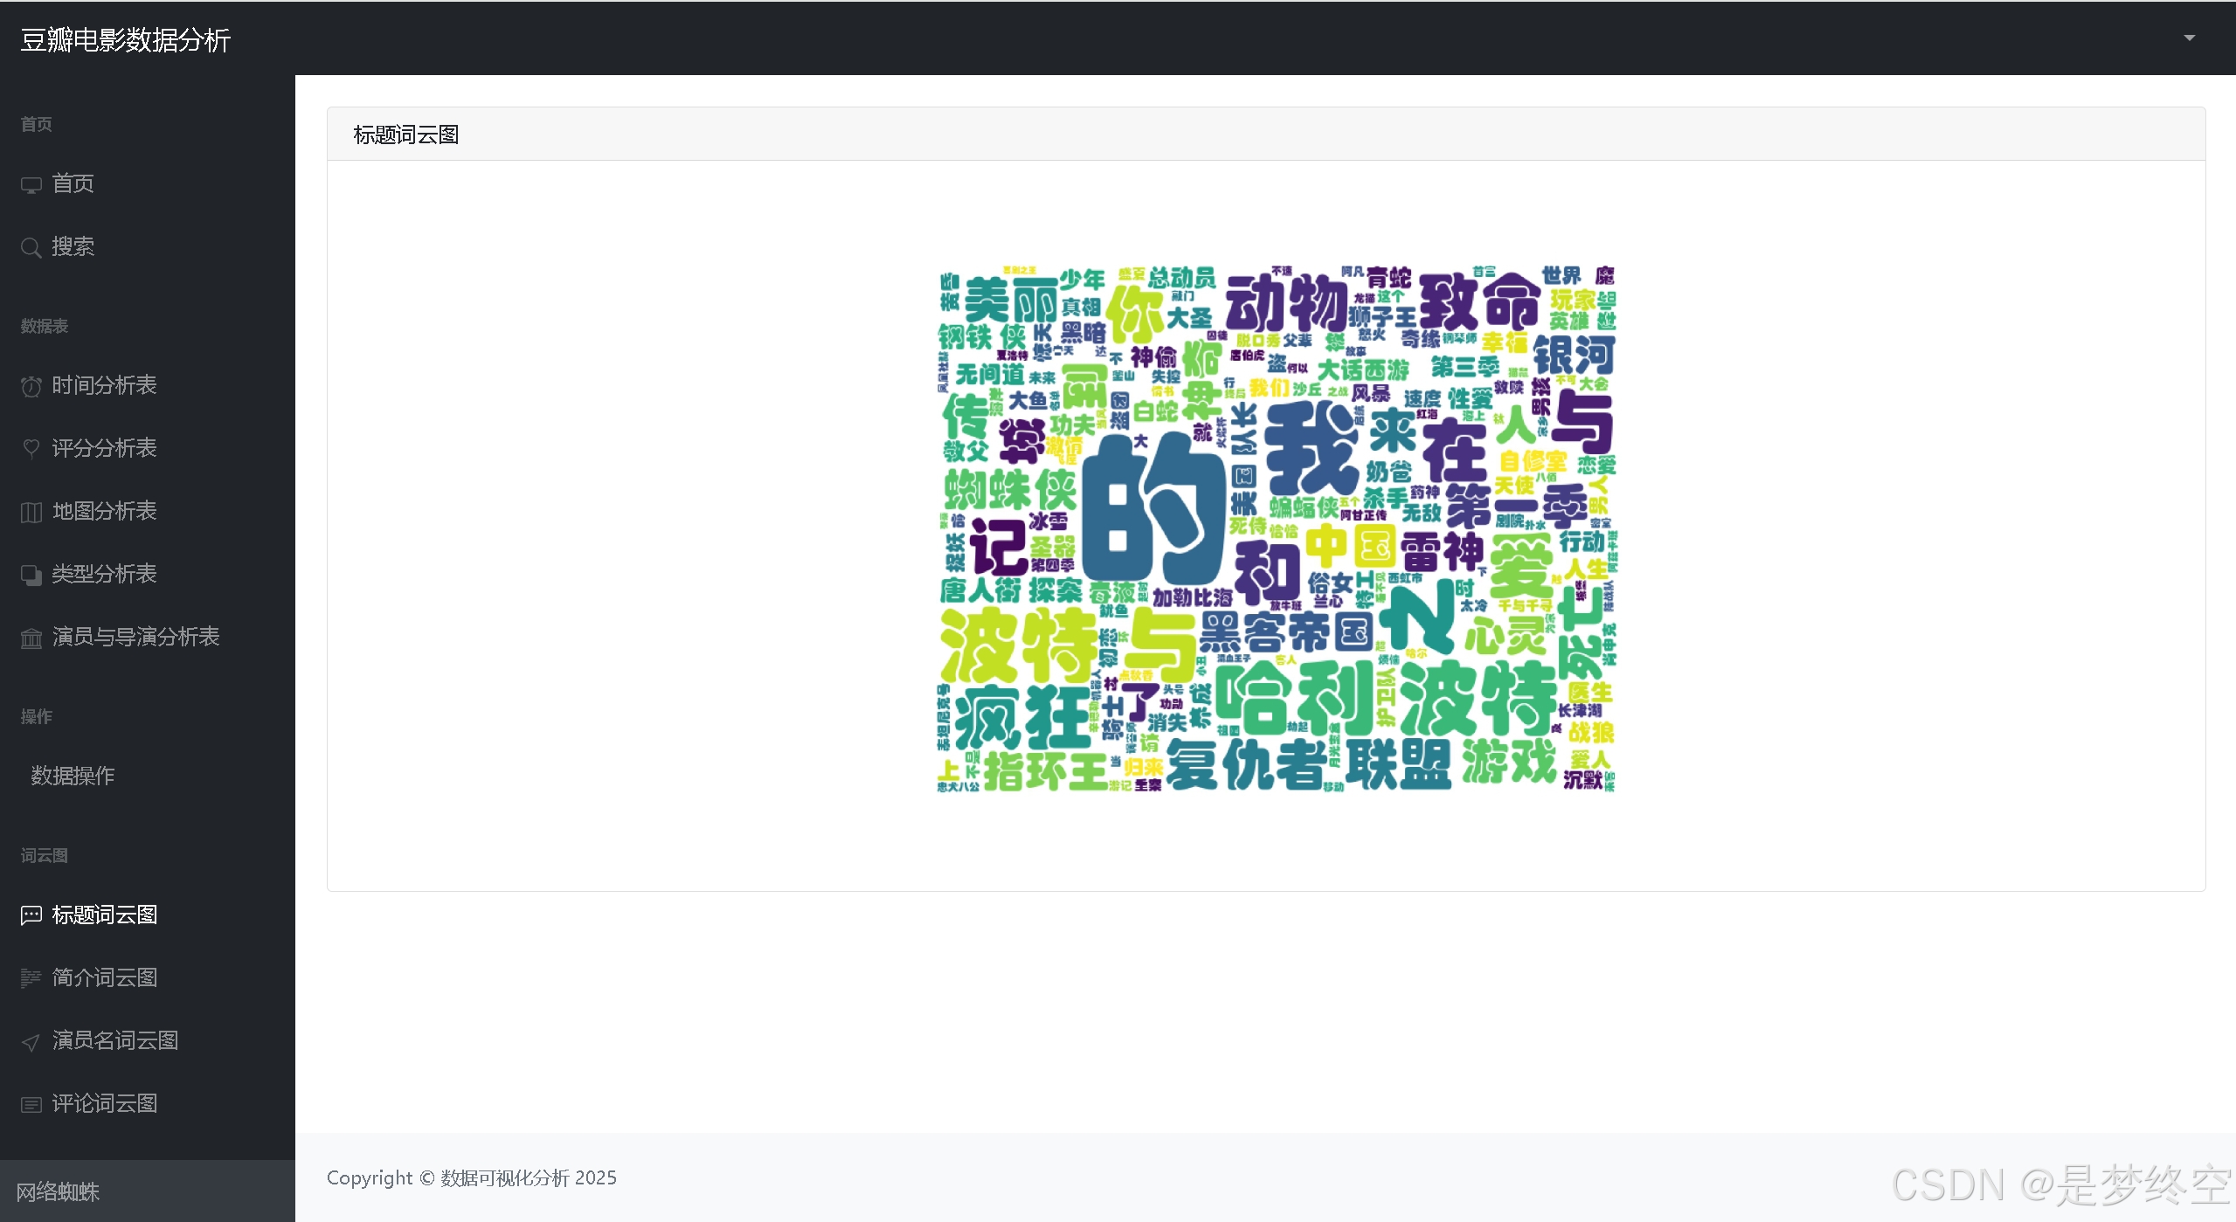The width and height of the screenshot is (2236, 1222).
Task: Open the 数据操作 menu item
Action: tap(73, 776)
